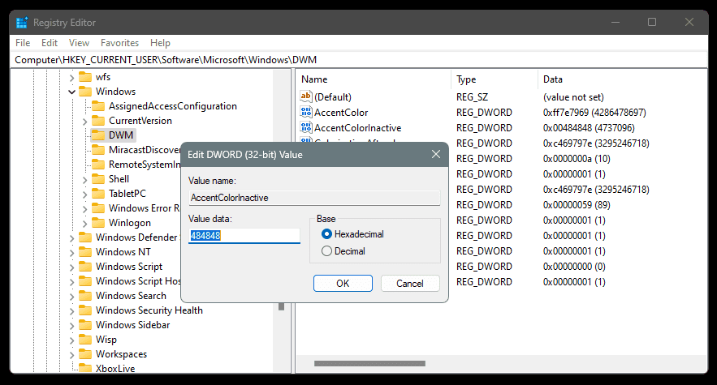Click the Value data input field

click(244, 236)
